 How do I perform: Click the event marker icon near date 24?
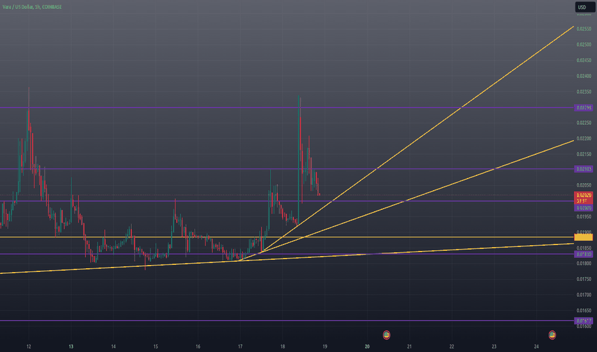tap(552, 335)
